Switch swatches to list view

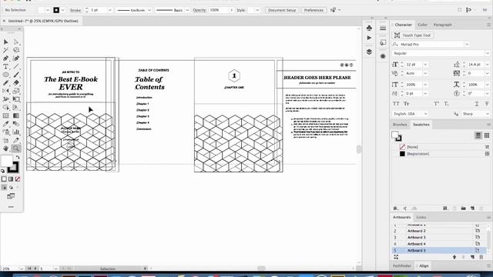(478, 135)
